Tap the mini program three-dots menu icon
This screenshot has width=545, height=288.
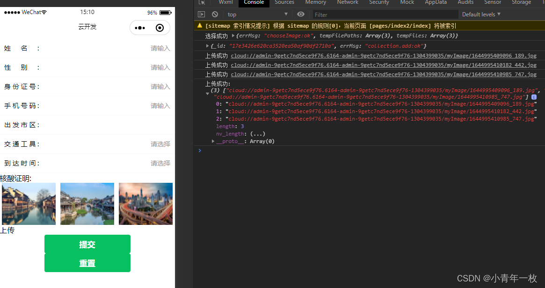[140, 28]
